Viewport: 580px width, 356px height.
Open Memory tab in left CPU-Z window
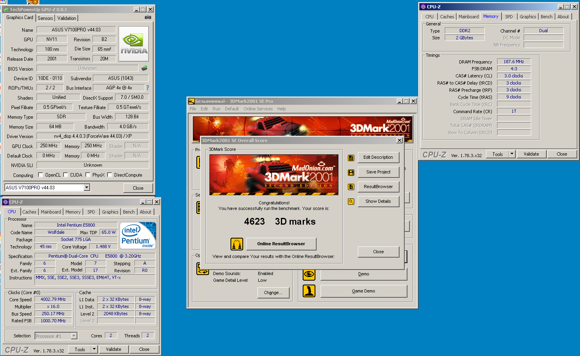click(73, 212)
